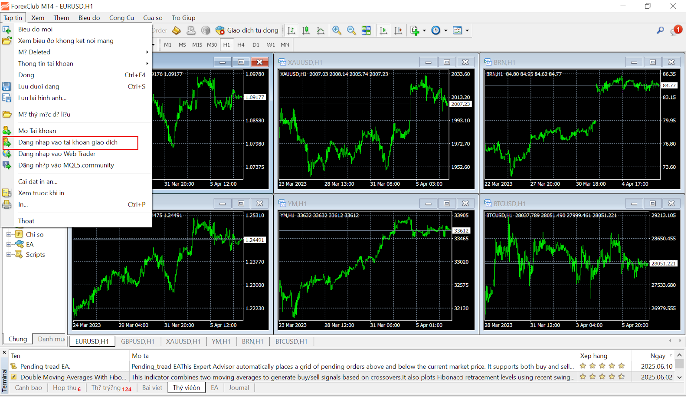Open the Tap tin menu
Screen dimensions: 694x397
click(x=13, y=18)
